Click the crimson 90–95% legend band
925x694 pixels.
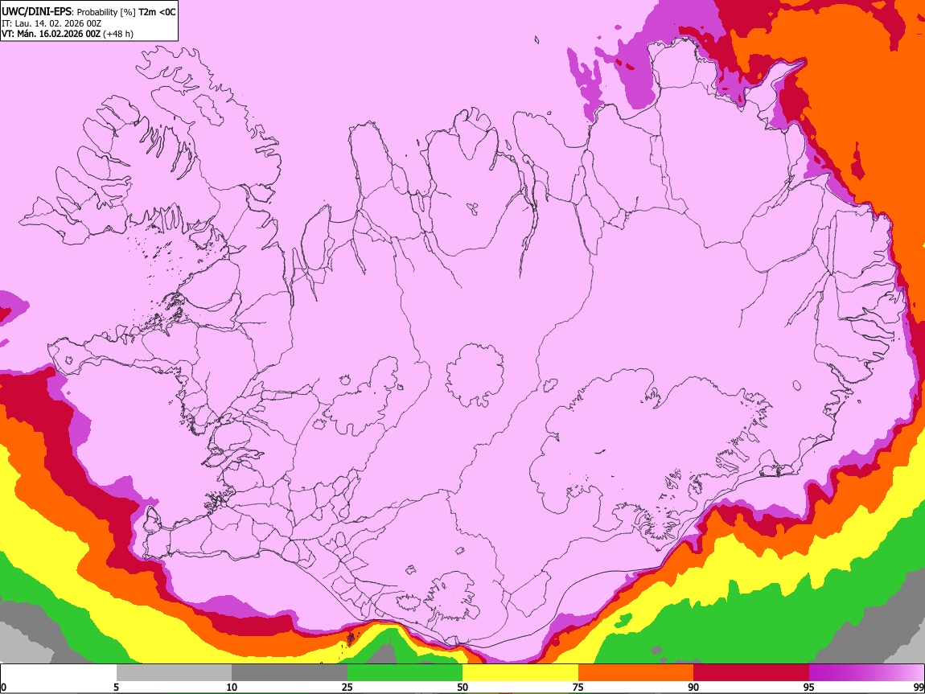tap(751, 672)
